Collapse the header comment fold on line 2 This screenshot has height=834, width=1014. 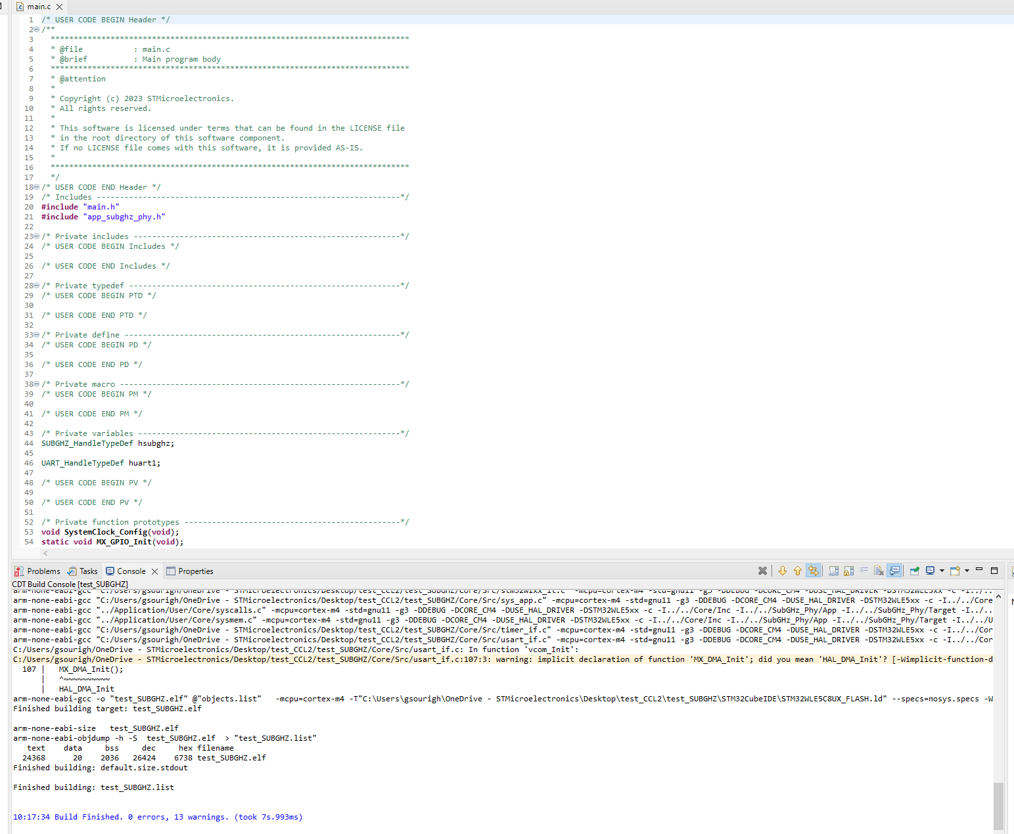coord(36,29)
